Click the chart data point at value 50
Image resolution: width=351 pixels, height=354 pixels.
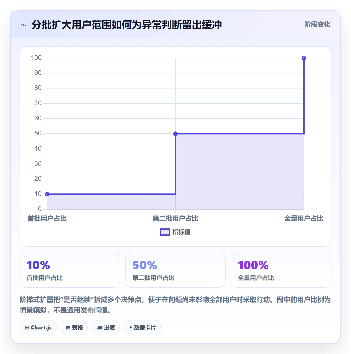pos(175,134)
